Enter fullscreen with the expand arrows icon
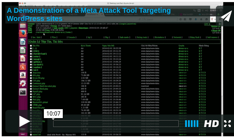 [227, 123]
